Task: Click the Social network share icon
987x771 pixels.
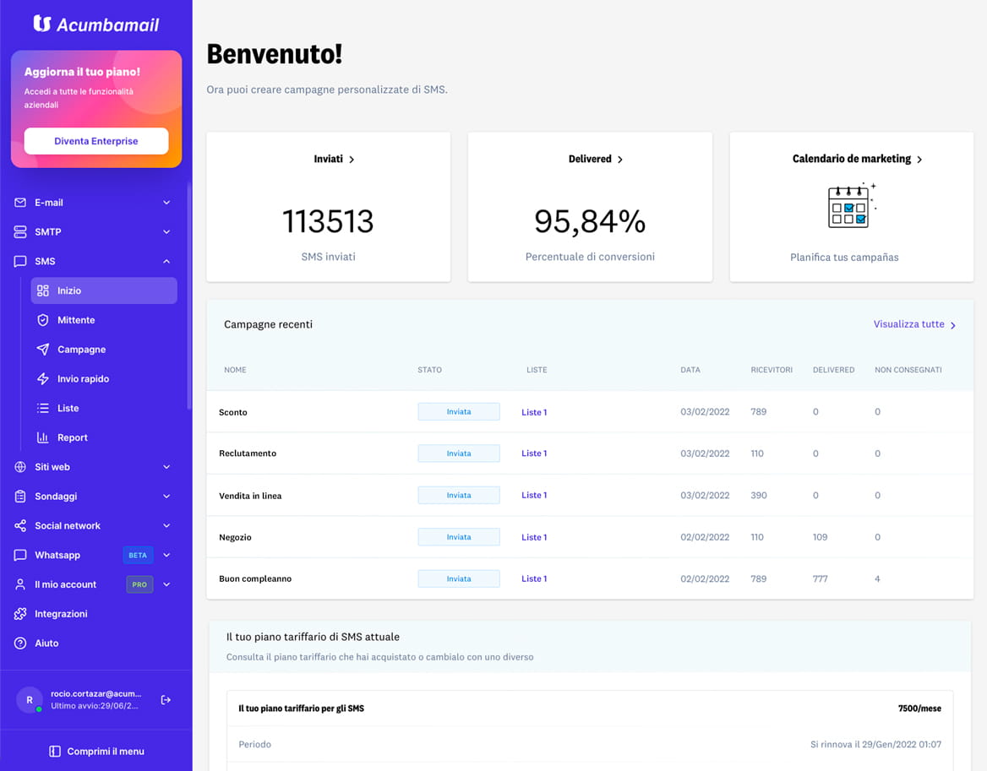Action: pos(20,526)
